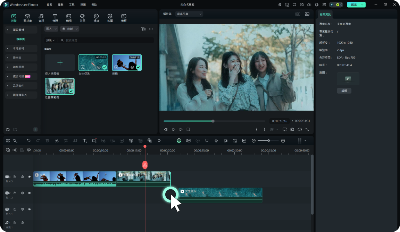Click the save project floppy disk icon
The width and height of the screenshot is (400, 232).
coord(302,5)
